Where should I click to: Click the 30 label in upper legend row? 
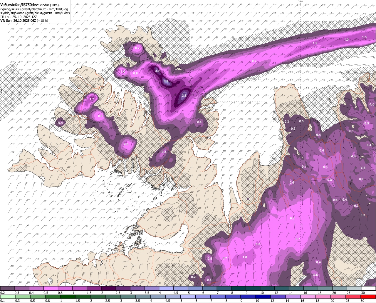(363, 293)
